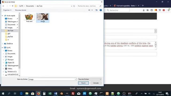Open Excel from the taskbar
171x96 pixels.
point(50,94)
